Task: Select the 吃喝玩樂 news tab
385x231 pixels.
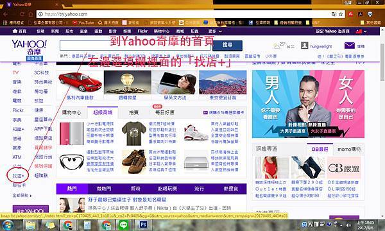Action: click(167, 189)
